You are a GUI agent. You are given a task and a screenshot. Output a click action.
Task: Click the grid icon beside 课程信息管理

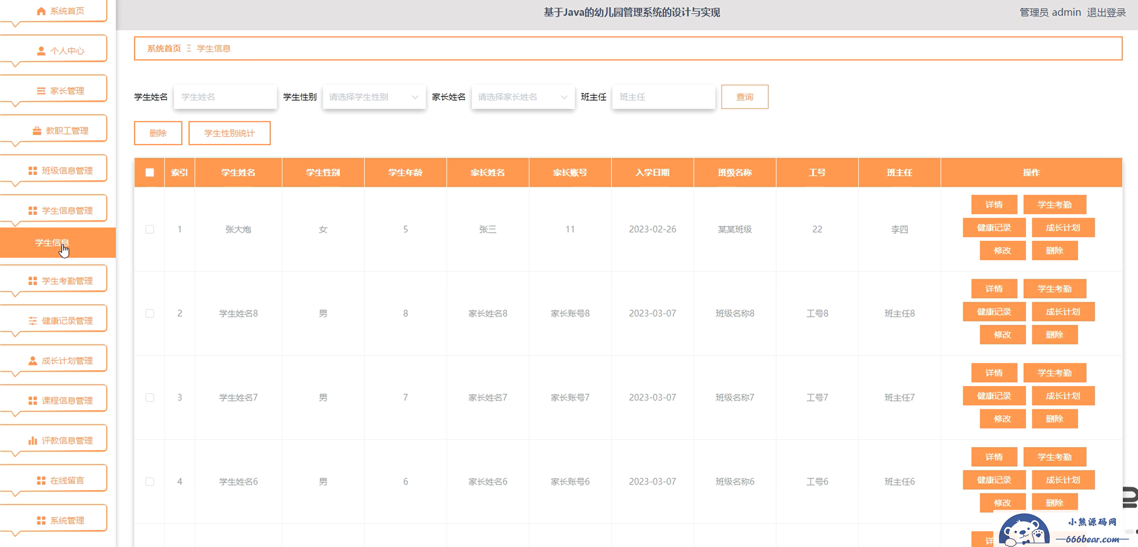[33, 400]
